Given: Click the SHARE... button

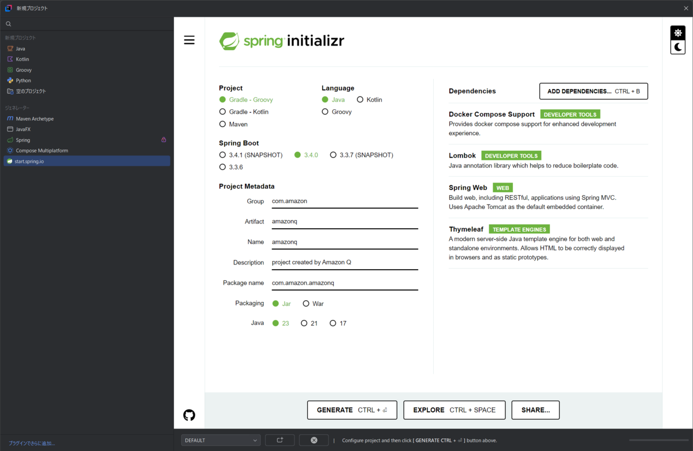Looking at the screenshot, I should click(535, 410).
